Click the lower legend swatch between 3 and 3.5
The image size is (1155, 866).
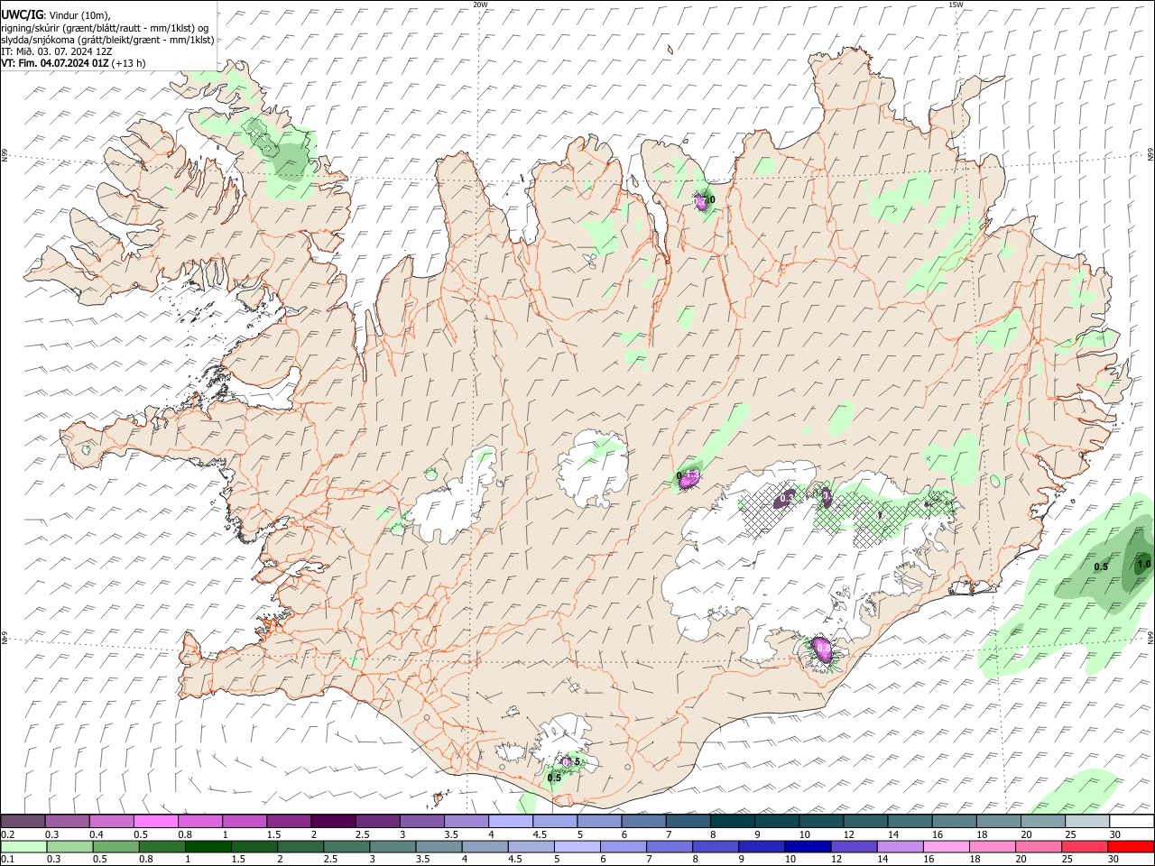392,846
